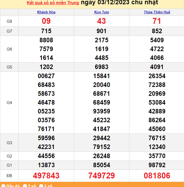
Task: Select the 3 số radio button
Action: click(x=41, y=186)
